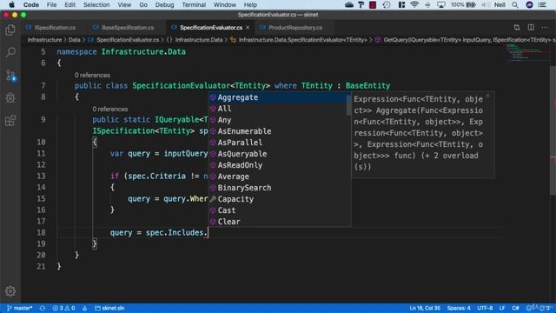Click the master branch indicator

coord(19,308)
